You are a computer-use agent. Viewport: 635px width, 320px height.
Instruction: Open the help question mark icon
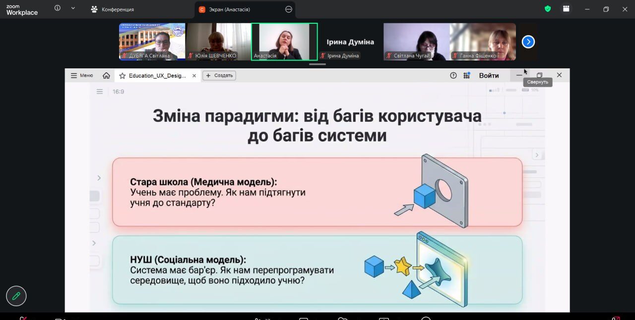(453, 75)
